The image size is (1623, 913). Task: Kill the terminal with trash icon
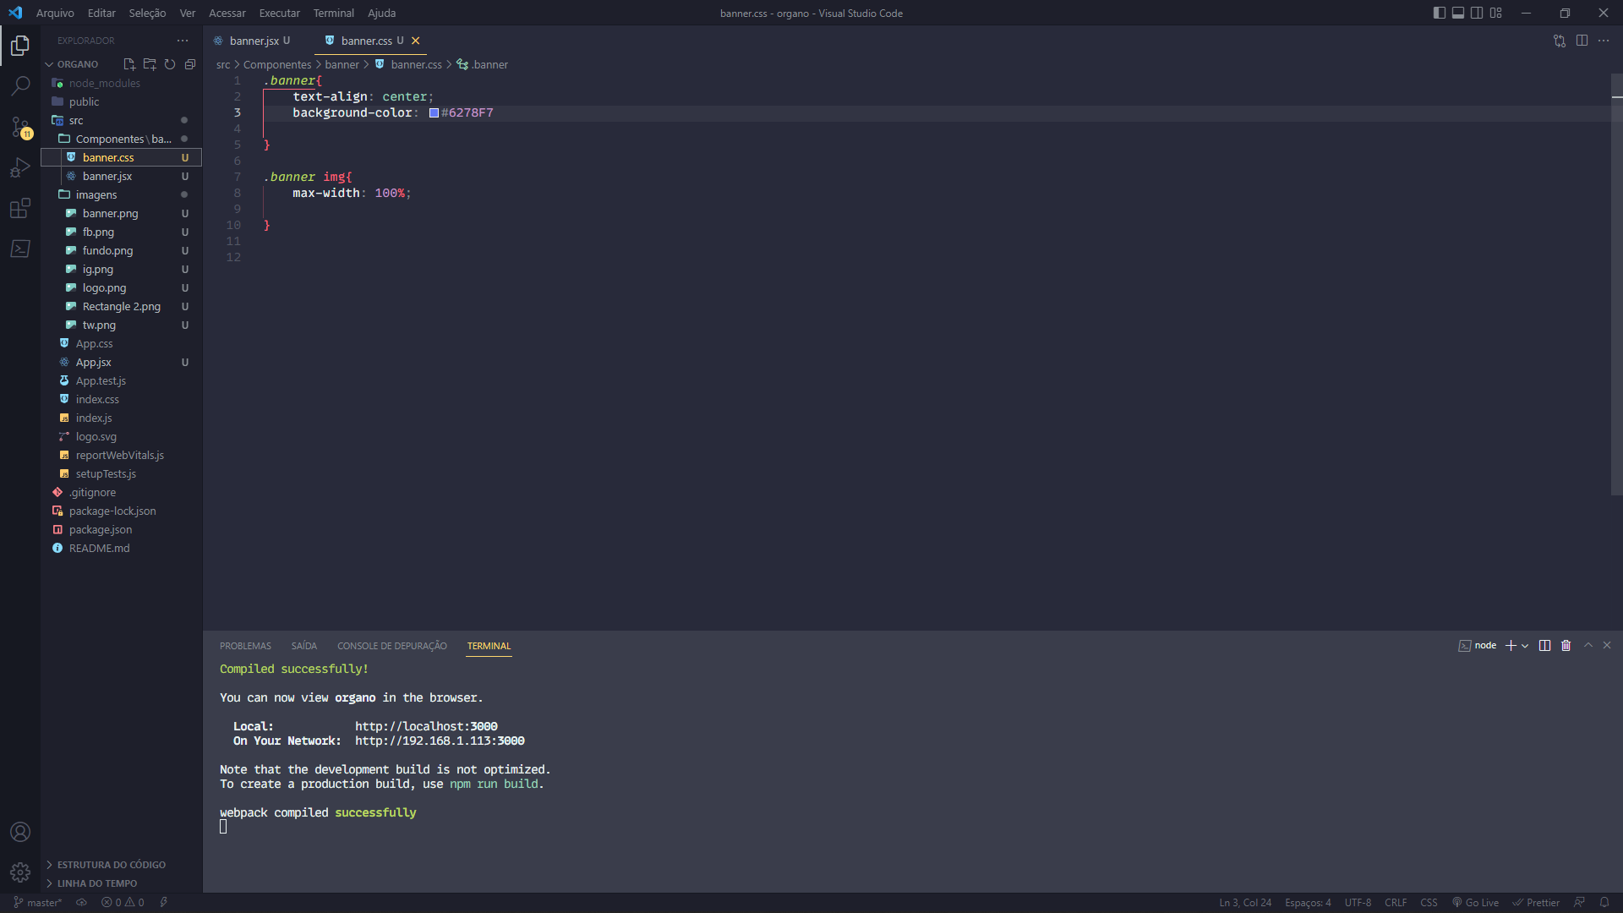coord(1566,645)
